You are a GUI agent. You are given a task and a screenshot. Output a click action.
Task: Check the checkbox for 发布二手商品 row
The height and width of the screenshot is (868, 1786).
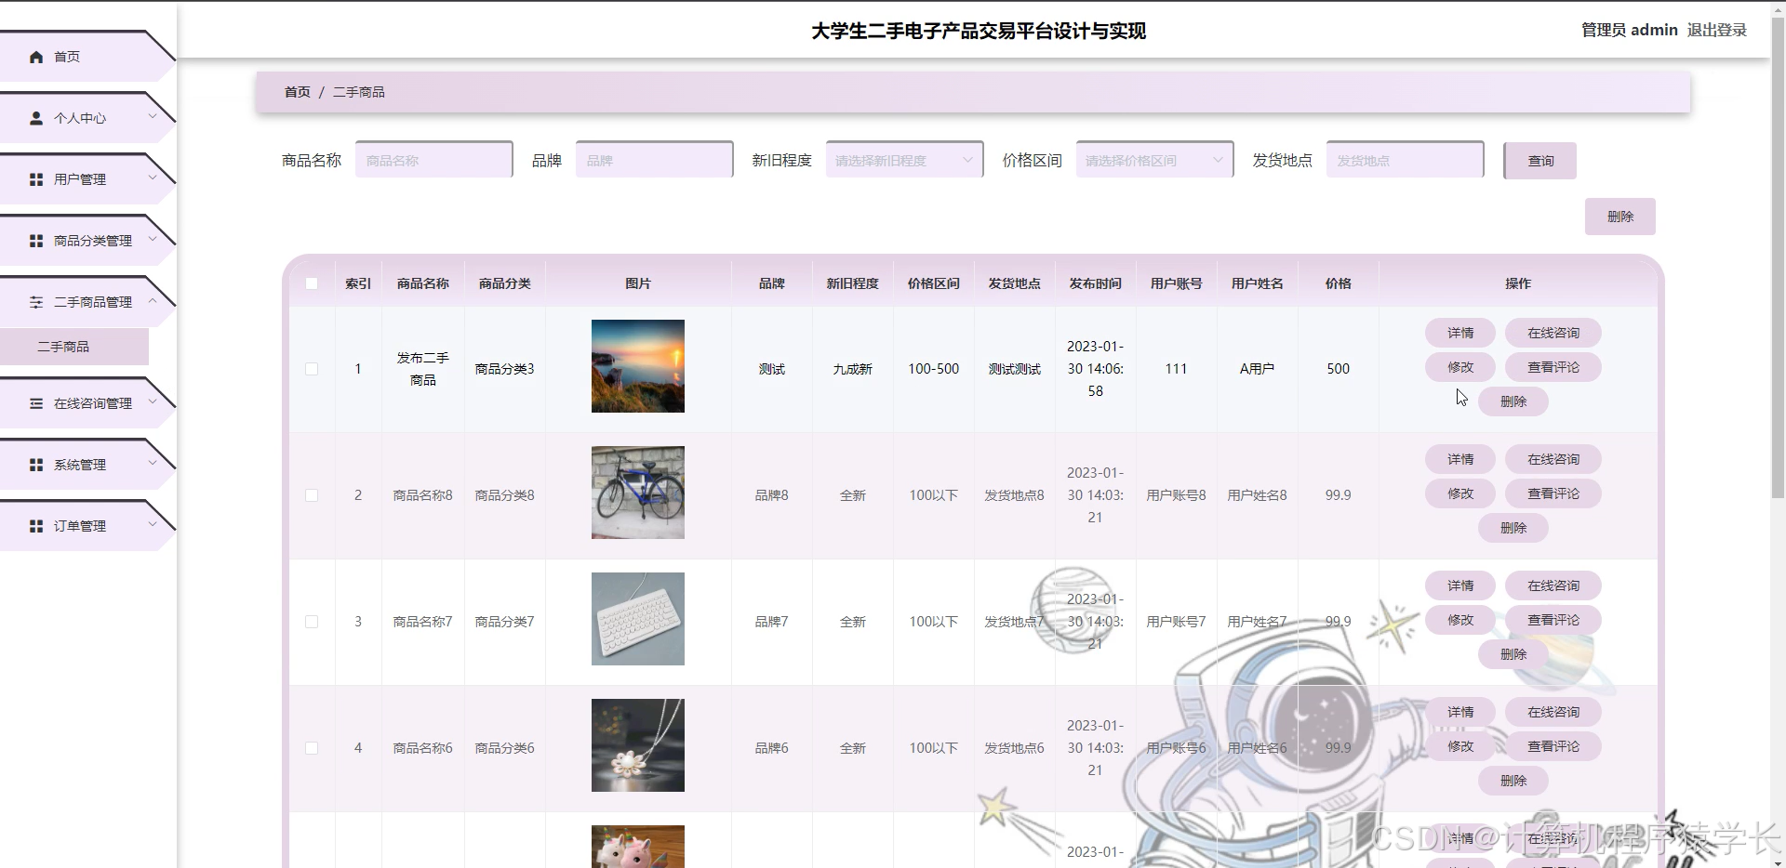click(312, 368)
